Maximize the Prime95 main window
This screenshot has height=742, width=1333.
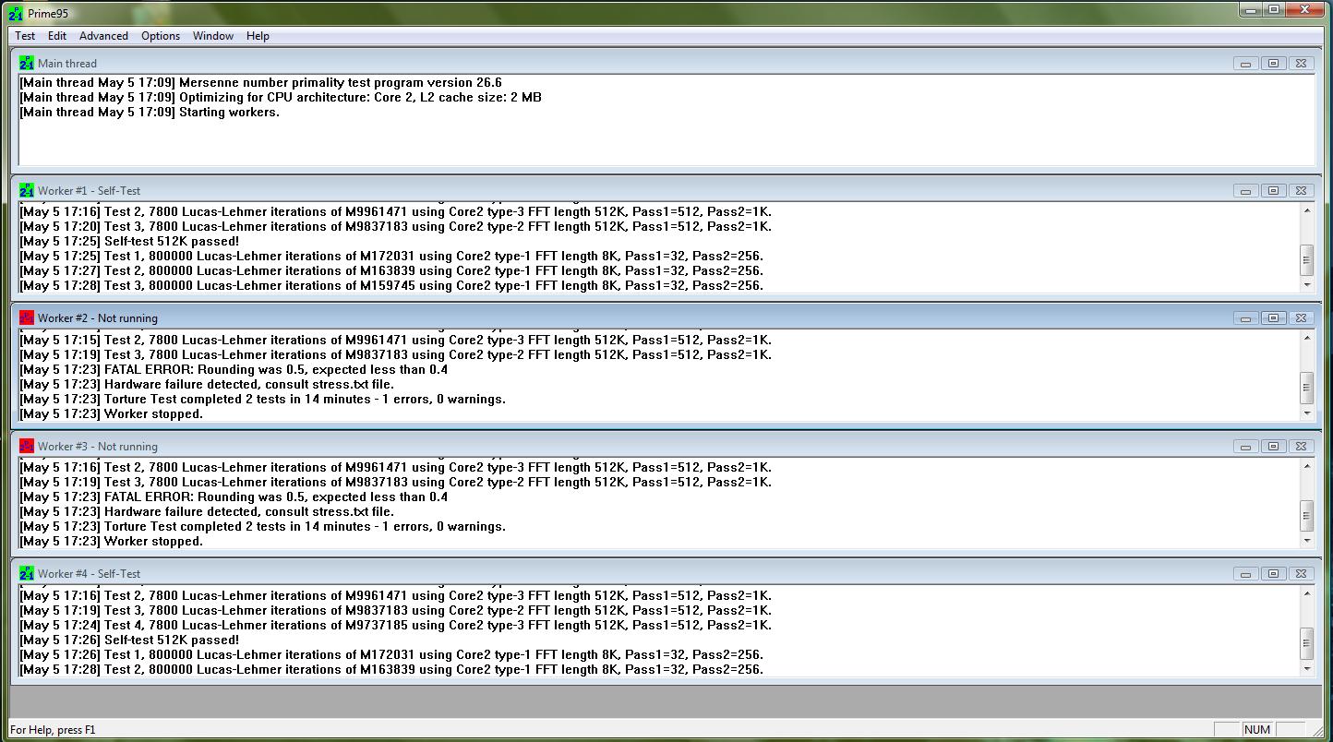[1274, 9]
